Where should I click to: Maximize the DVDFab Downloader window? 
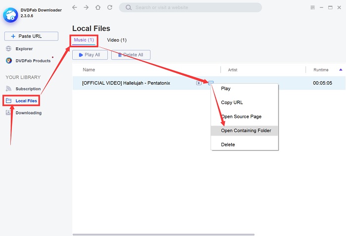point(330,7)
